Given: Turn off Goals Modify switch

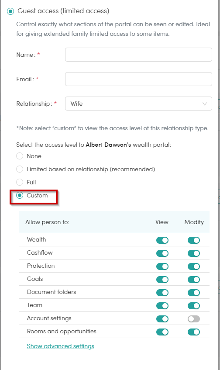Looking at the screenshot, I should point(194,280).
